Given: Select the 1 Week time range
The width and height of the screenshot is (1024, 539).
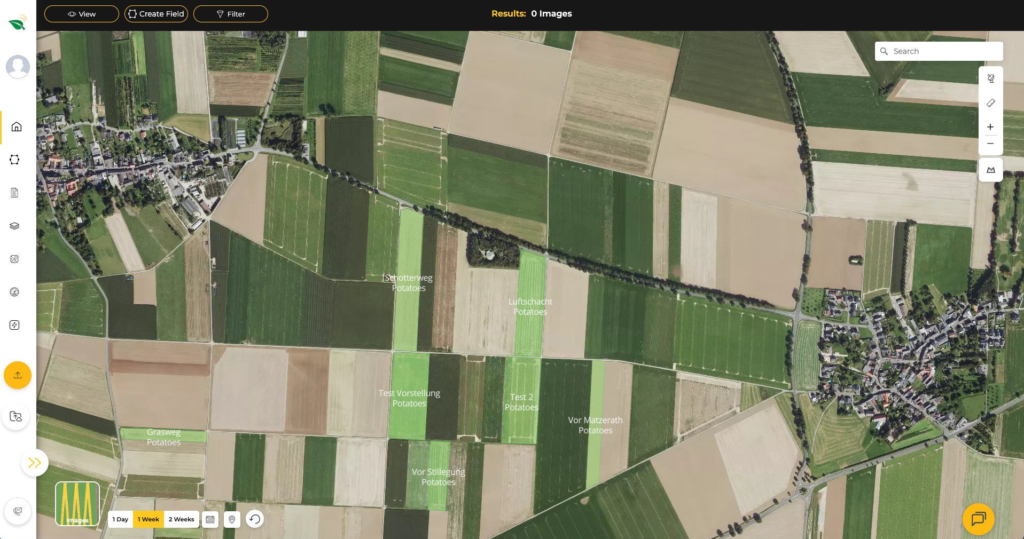Looking at the screenshot, I should pyautogui.click(x=148, y=519).
